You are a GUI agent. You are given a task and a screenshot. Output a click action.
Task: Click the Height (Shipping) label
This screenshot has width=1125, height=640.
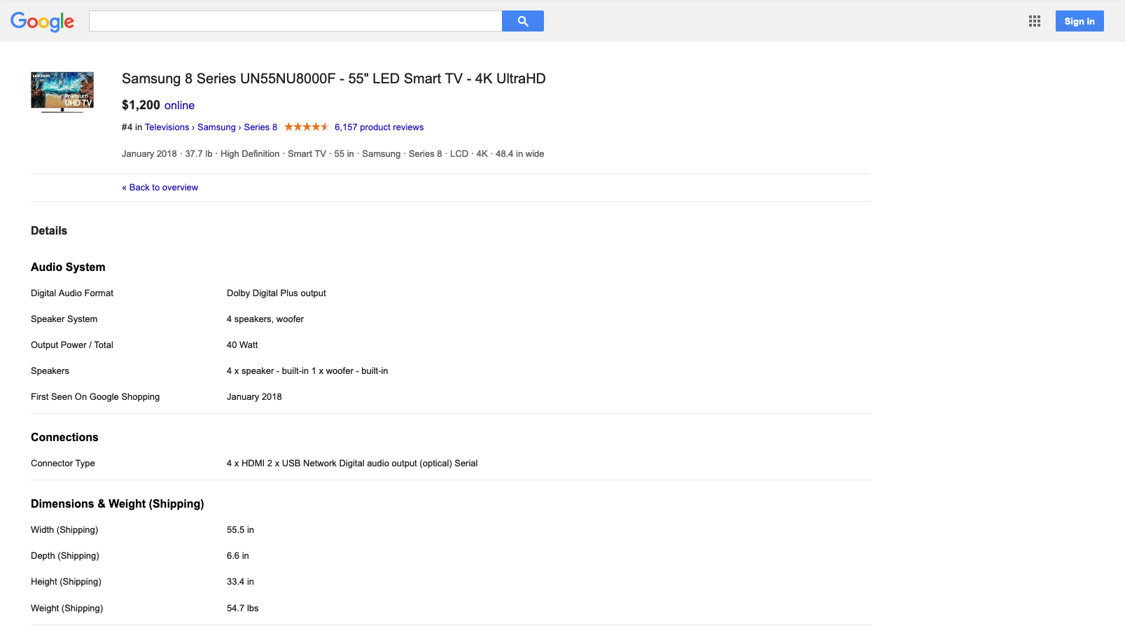pyautogui.click(x=66, y=581)
